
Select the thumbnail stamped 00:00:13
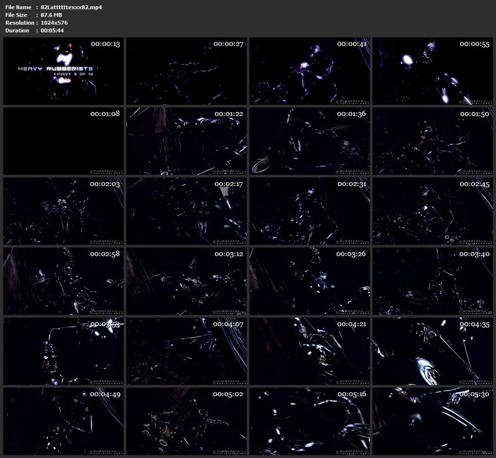64,71
